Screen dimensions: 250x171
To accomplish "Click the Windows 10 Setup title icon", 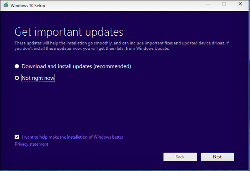I will 6,5.
